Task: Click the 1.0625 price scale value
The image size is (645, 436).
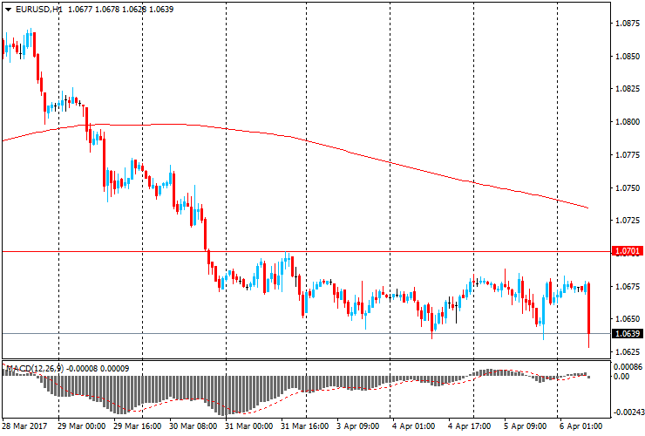Action: pyautogui.click(x=628, y=352)
